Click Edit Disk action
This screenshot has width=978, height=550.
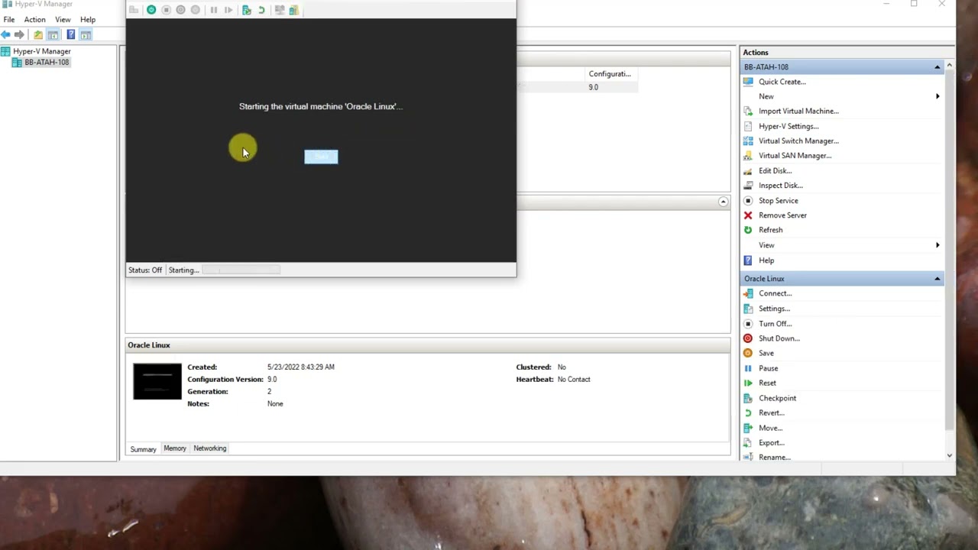[x=775, y=171]
